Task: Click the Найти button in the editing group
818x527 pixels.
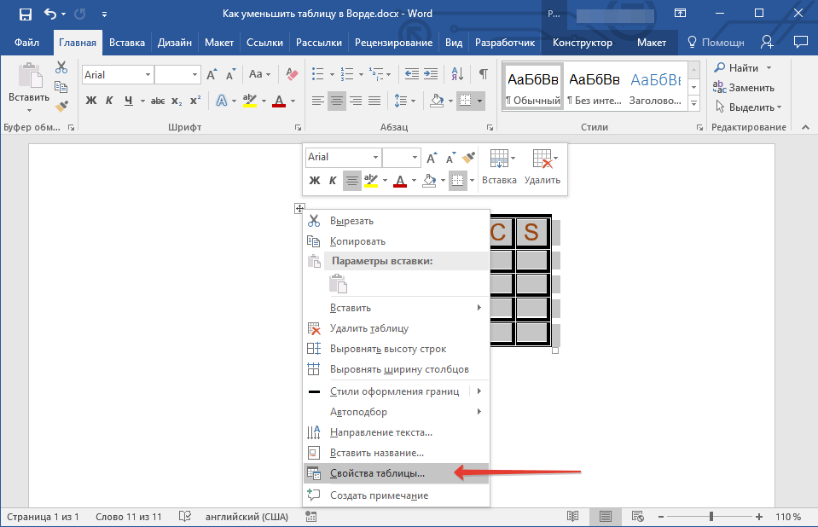Action: [742, 68]
